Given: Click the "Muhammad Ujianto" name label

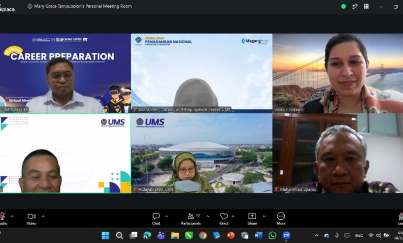Looking at the screenshot, I should (x=298, y=190).
